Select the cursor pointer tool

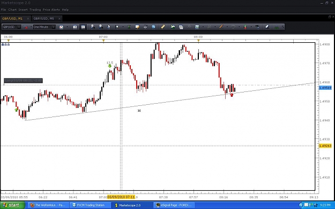pyautogui.click(x=108, y=27)
